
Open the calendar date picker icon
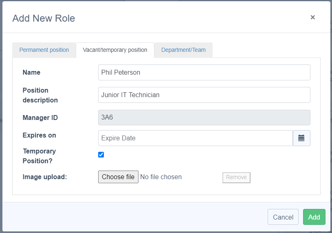(301, 138)
